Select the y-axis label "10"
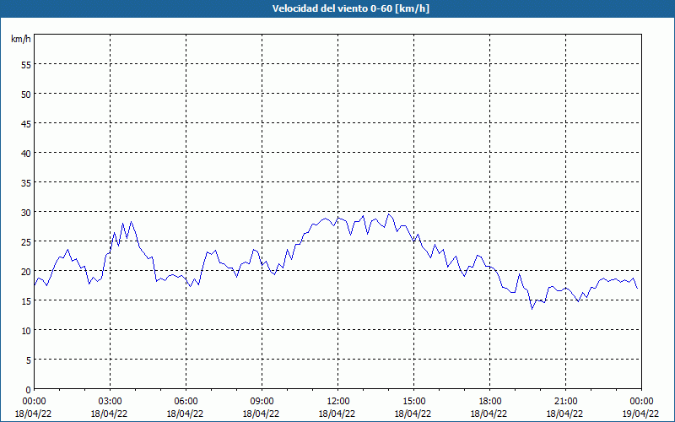The height and width of the screenshot is (422, 675). [x=26, y=330]
